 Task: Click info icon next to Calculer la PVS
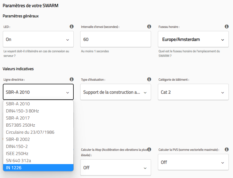(x=226, y=149)
